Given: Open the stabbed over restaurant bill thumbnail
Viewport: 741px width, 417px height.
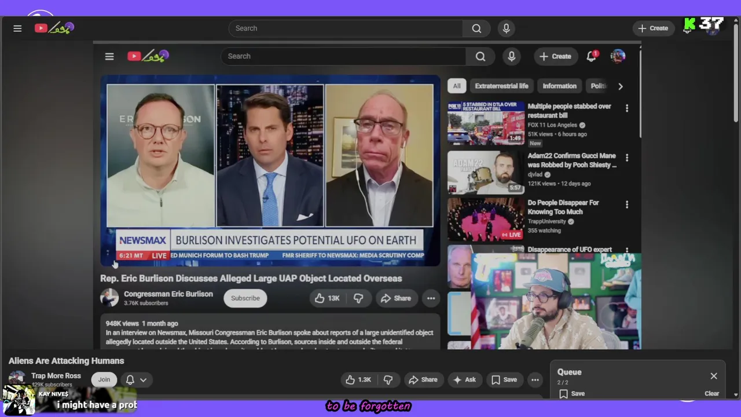Looking at the screenshot, I should (x=486, y=123).
